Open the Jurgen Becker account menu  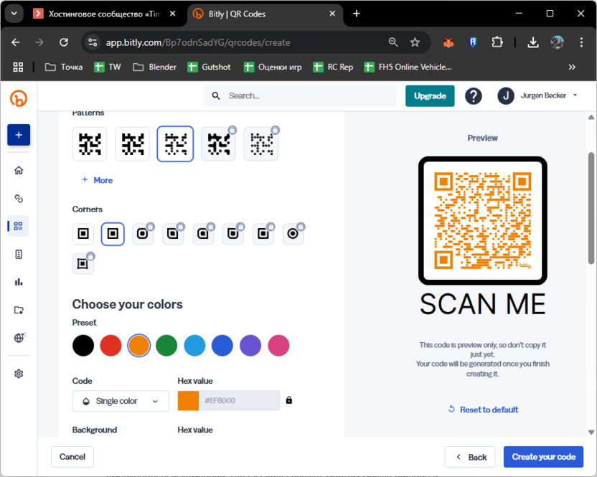coord(537,95)
